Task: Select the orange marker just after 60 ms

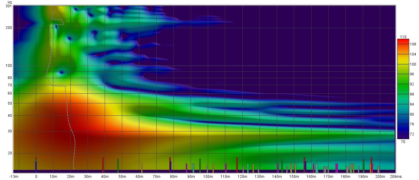Action: pyautogui.click(x=142, y=168)
